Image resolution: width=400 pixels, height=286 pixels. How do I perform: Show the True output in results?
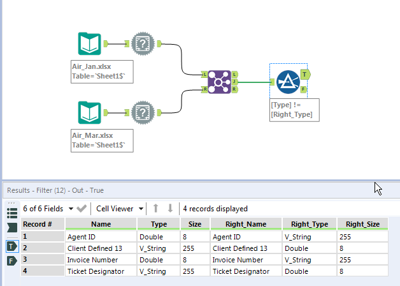click(12, 246)
